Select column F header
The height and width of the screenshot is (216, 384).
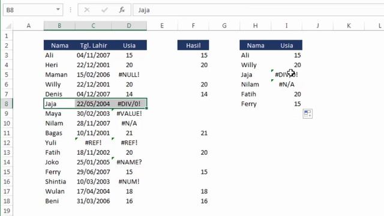pos(193,26)
